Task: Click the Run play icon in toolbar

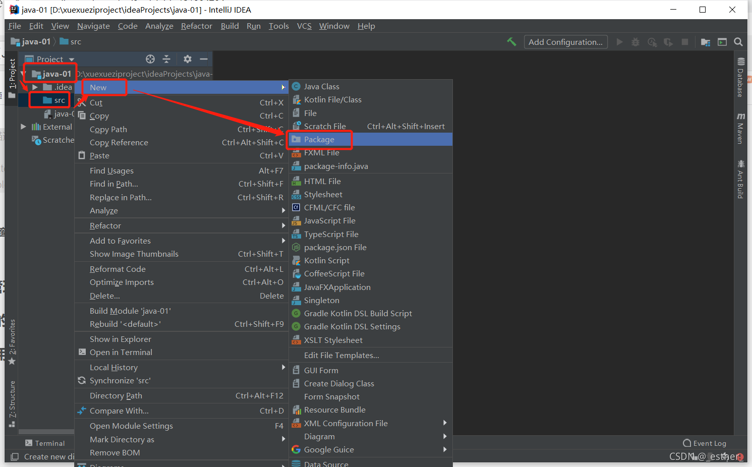Action: click(619, 42)
